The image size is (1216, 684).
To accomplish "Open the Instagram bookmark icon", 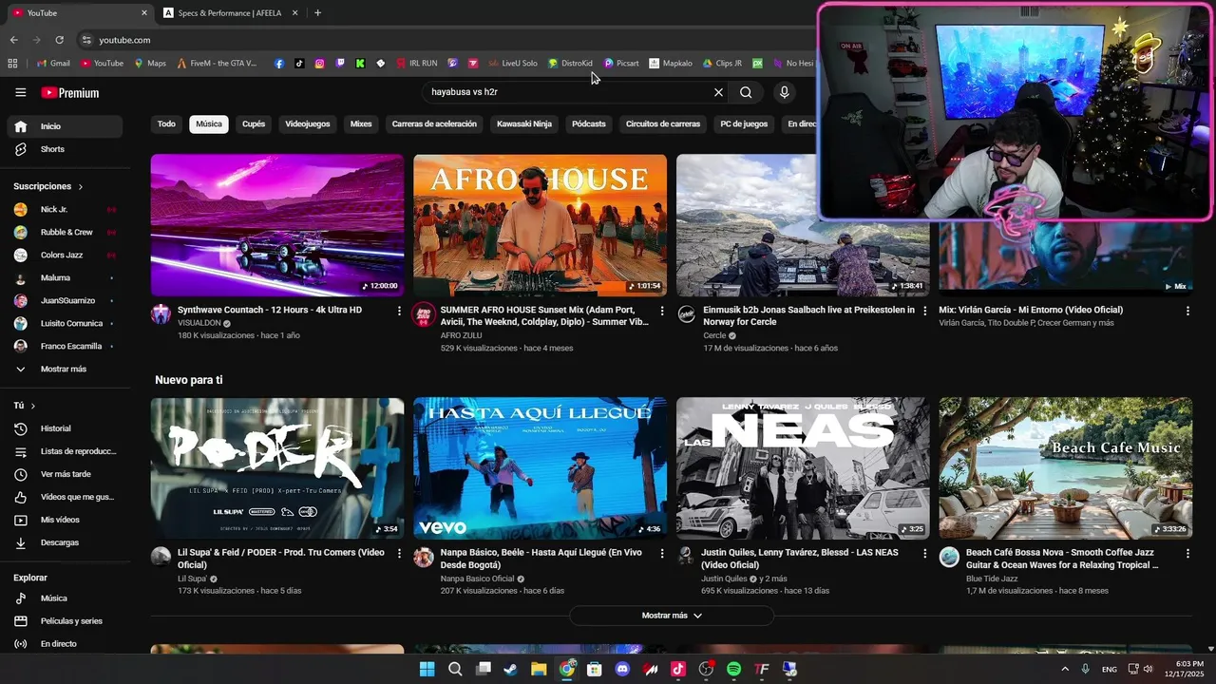I will click(319, 64).
